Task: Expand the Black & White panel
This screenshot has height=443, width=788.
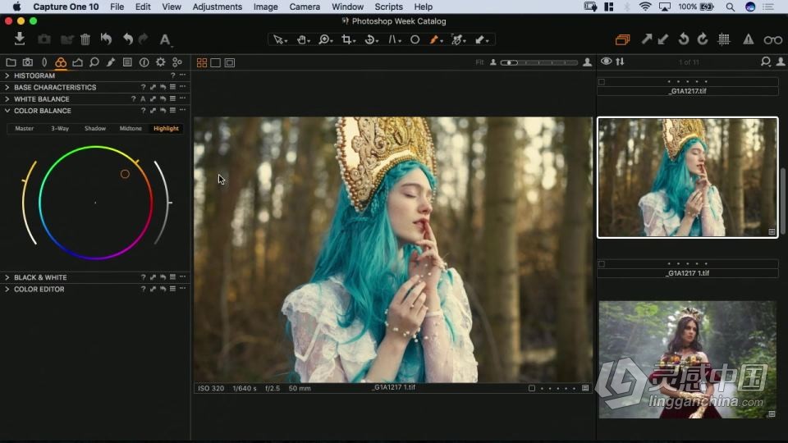Action: 7,277
